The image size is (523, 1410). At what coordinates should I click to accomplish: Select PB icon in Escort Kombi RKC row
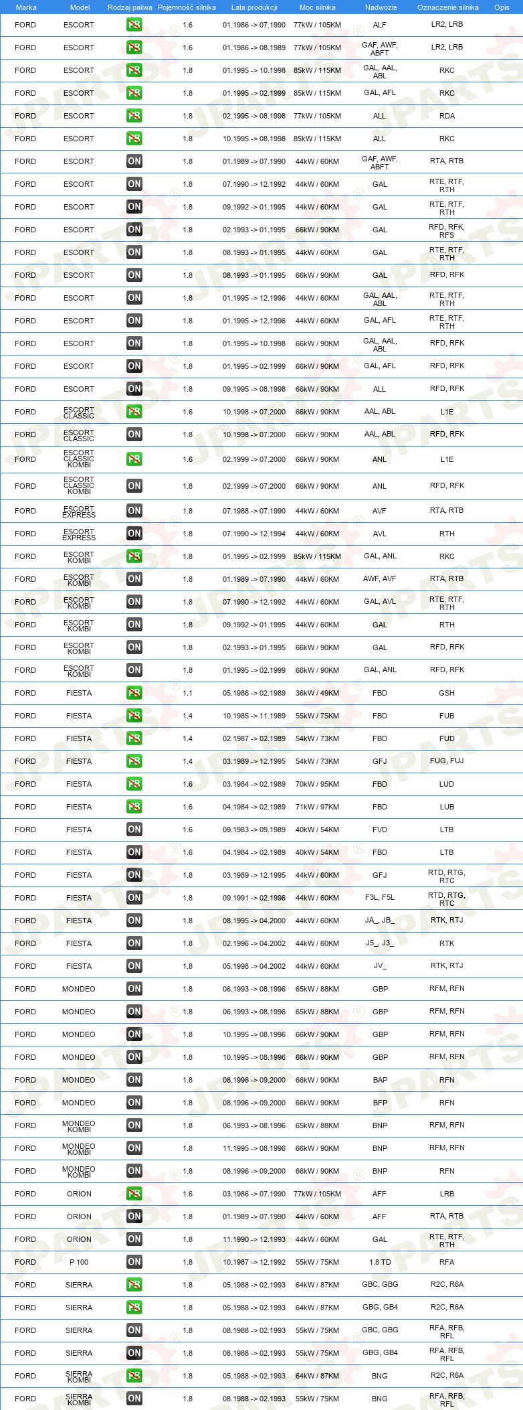click(x=134, y=556)
